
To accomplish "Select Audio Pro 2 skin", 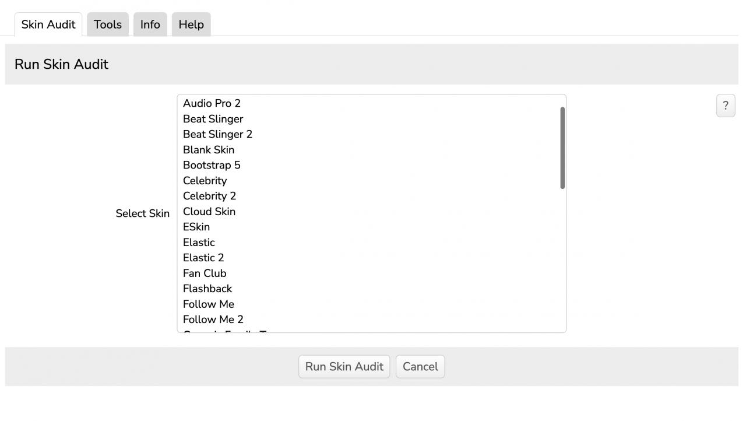I will 212,104.
